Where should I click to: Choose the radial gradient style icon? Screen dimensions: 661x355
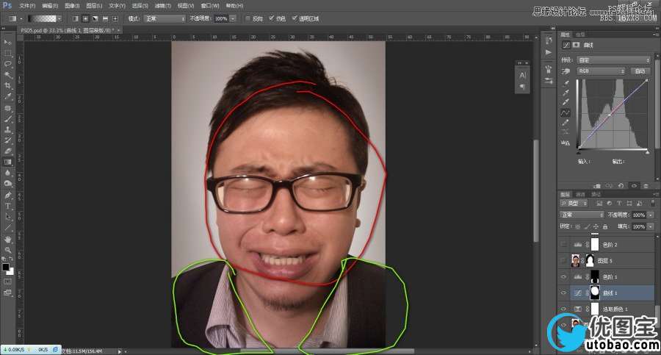coord(85,18)
